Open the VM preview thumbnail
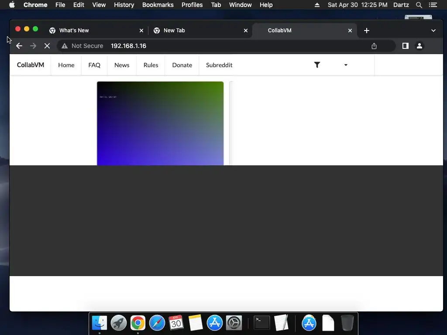 pyautogui.click(x=160, y=123)
